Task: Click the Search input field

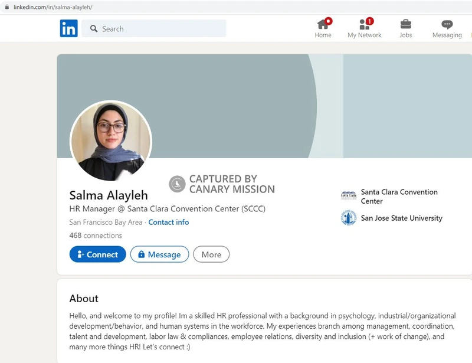Action: tap(154, 28)
